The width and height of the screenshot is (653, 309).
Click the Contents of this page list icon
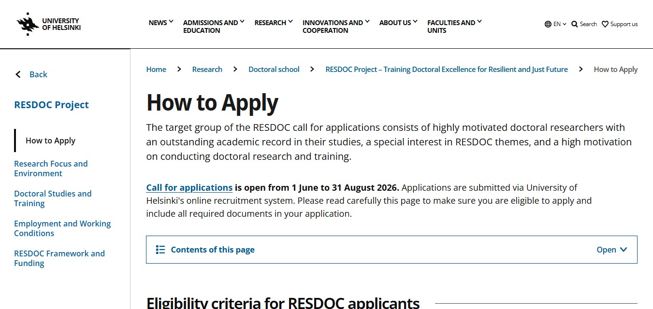(x=160, y=250)
